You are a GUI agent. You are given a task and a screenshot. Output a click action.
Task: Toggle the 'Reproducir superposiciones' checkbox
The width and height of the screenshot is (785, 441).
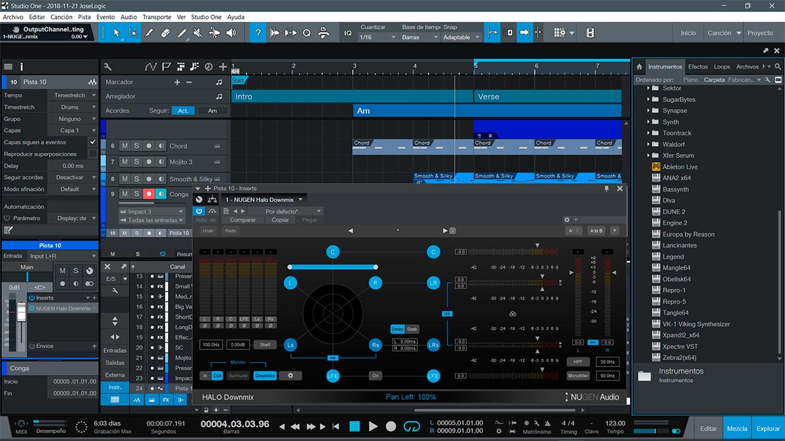point(92,154)
